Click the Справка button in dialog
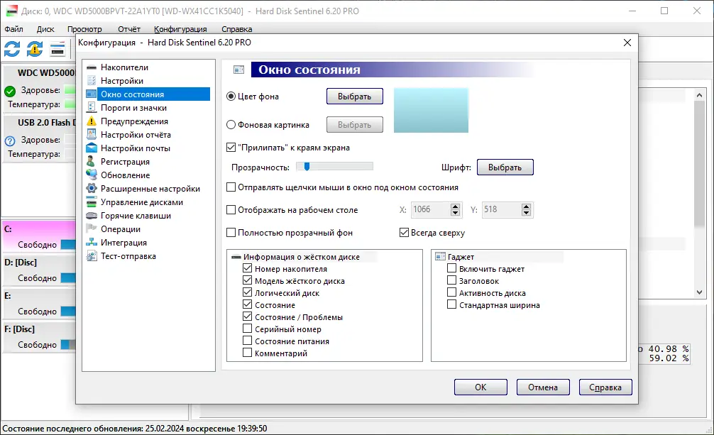714x435 pixels. pyautogui.click(x=605, y=387)
